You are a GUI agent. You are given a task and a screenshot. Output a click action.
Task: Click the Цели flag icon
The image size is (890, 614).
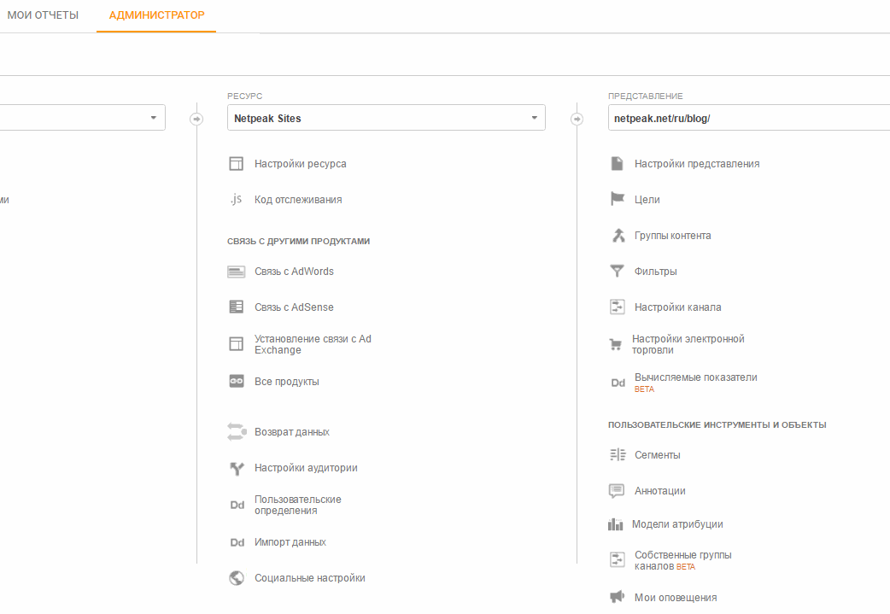coord(617,199)
